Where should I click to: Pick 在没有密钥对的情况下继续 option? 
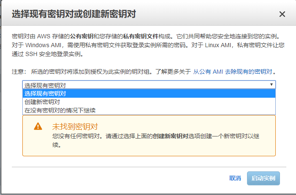point(149,110)
